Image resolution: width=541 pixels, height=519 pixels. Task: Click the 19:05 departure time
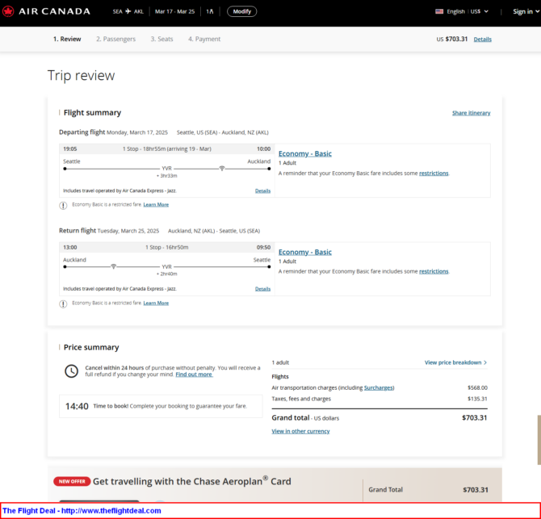(70, 149)
